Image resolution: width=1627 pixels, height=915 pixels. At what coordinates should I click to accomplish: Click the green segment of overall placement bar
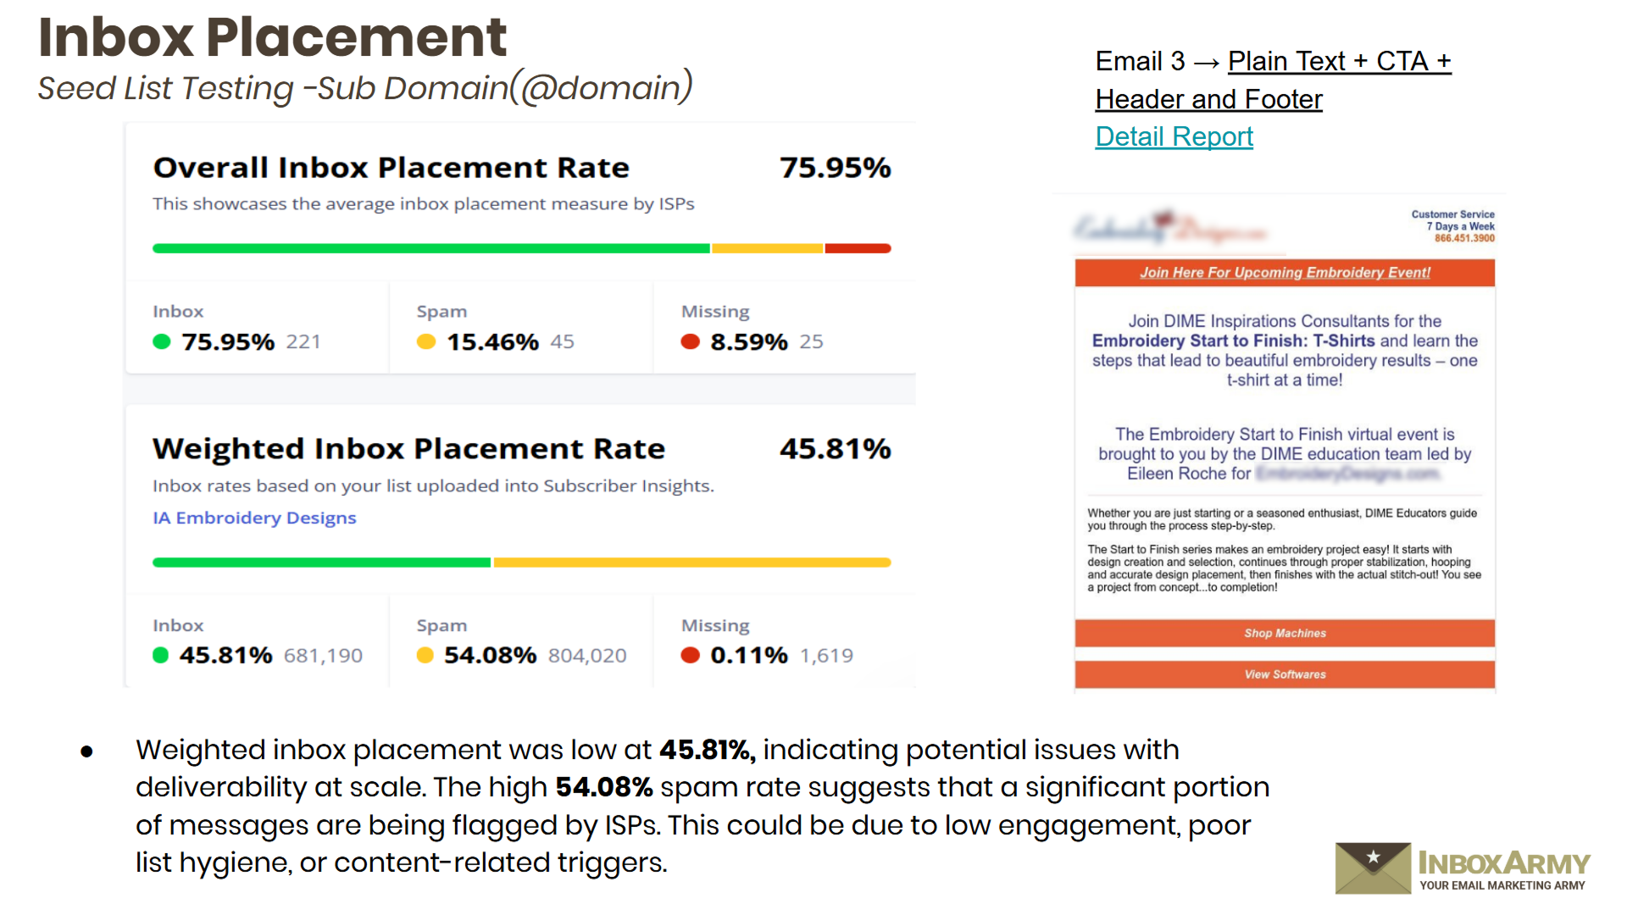430,248
